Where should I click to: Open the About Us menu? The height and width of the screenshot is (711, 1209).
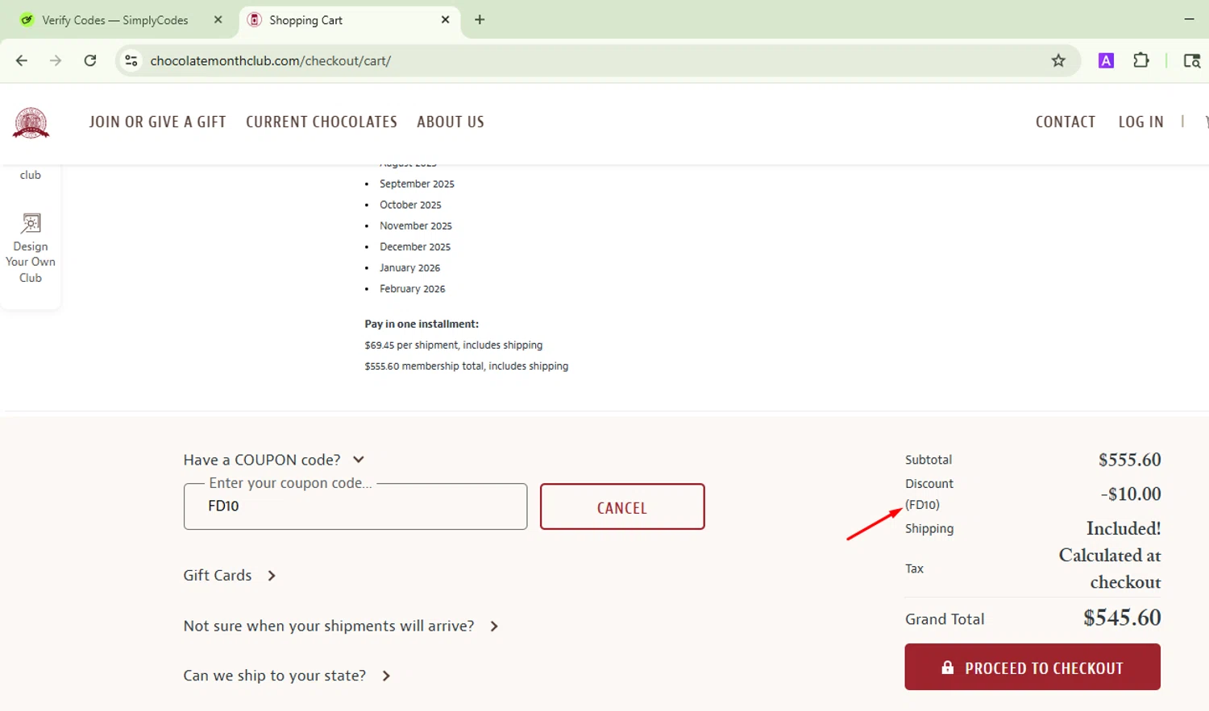point(451,122)
